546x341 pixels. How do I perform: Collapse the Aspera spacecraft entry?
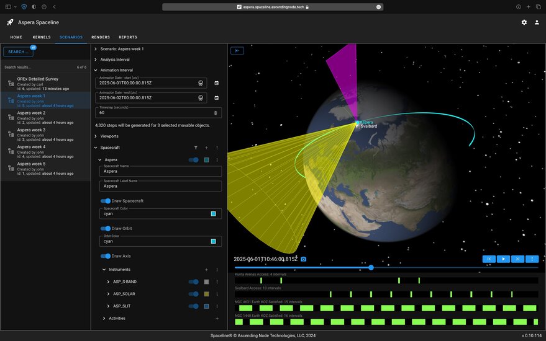point(99,160)
